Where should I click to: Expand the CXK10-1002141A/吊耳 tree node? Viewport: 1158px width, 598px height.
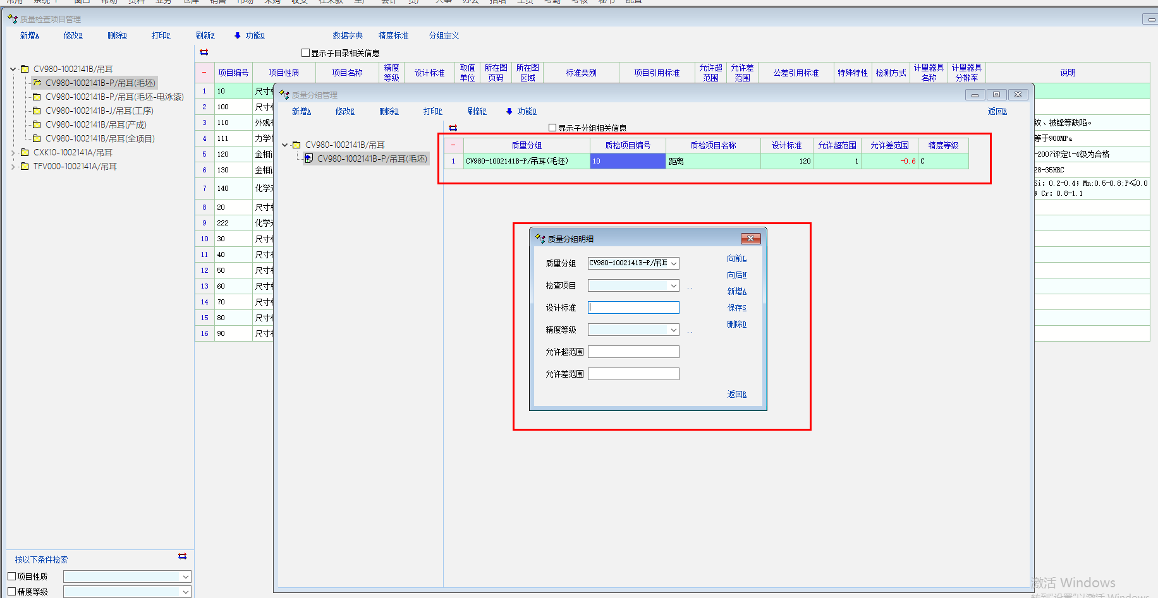(x=13, y=153)
